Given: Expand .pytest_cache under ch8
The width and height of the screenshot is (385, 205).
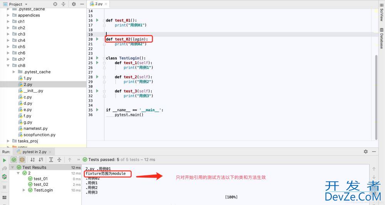Looking at the screenshot, I should (x=14, y=72).
